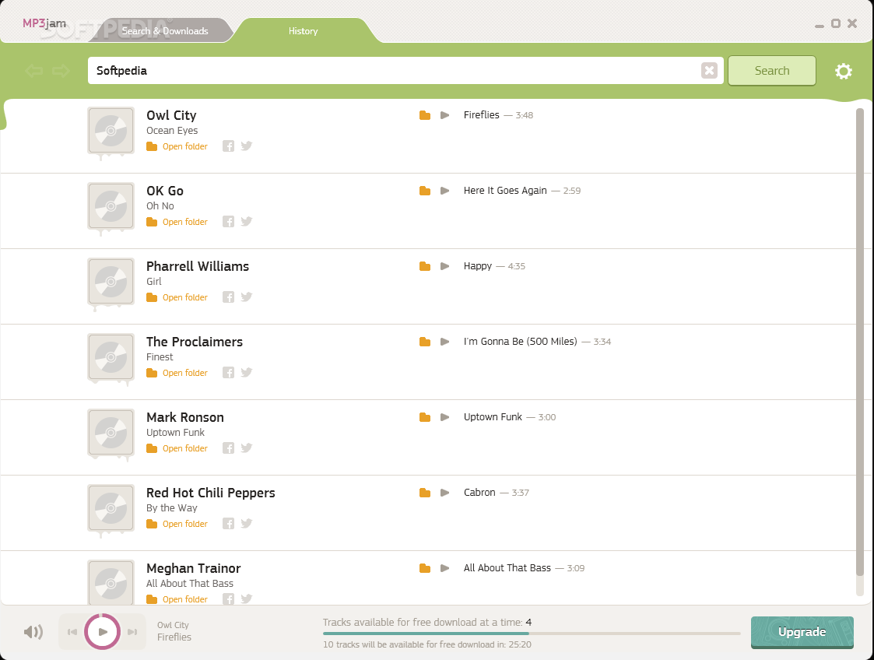Open folder icon beside Fireflies

point(425,115)
